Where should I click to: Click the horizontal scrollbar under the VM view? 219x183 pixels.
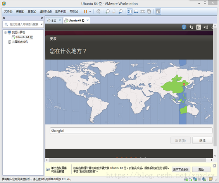pos(128,160)
